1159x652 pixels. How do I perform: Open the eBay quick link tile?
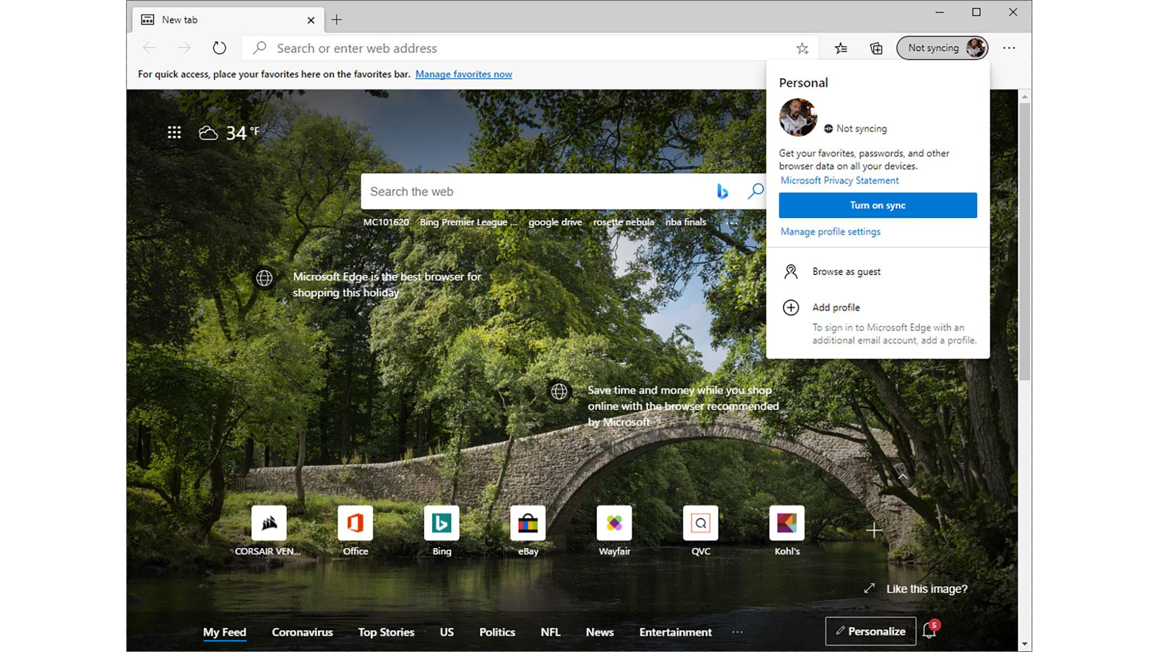pyautogui.click(x=528, y=523)
